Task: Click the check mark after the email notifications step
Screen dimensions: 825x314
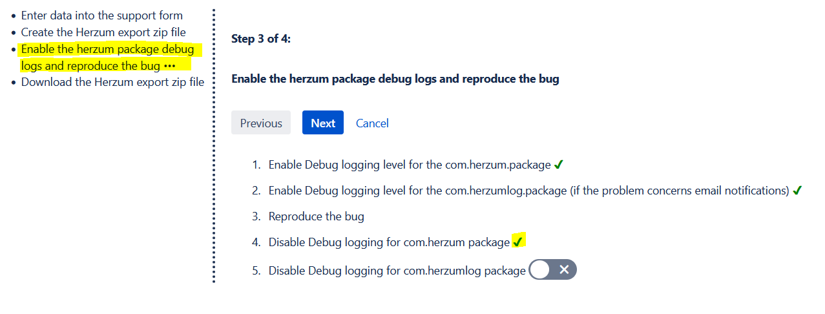Action: coord(797,191)
